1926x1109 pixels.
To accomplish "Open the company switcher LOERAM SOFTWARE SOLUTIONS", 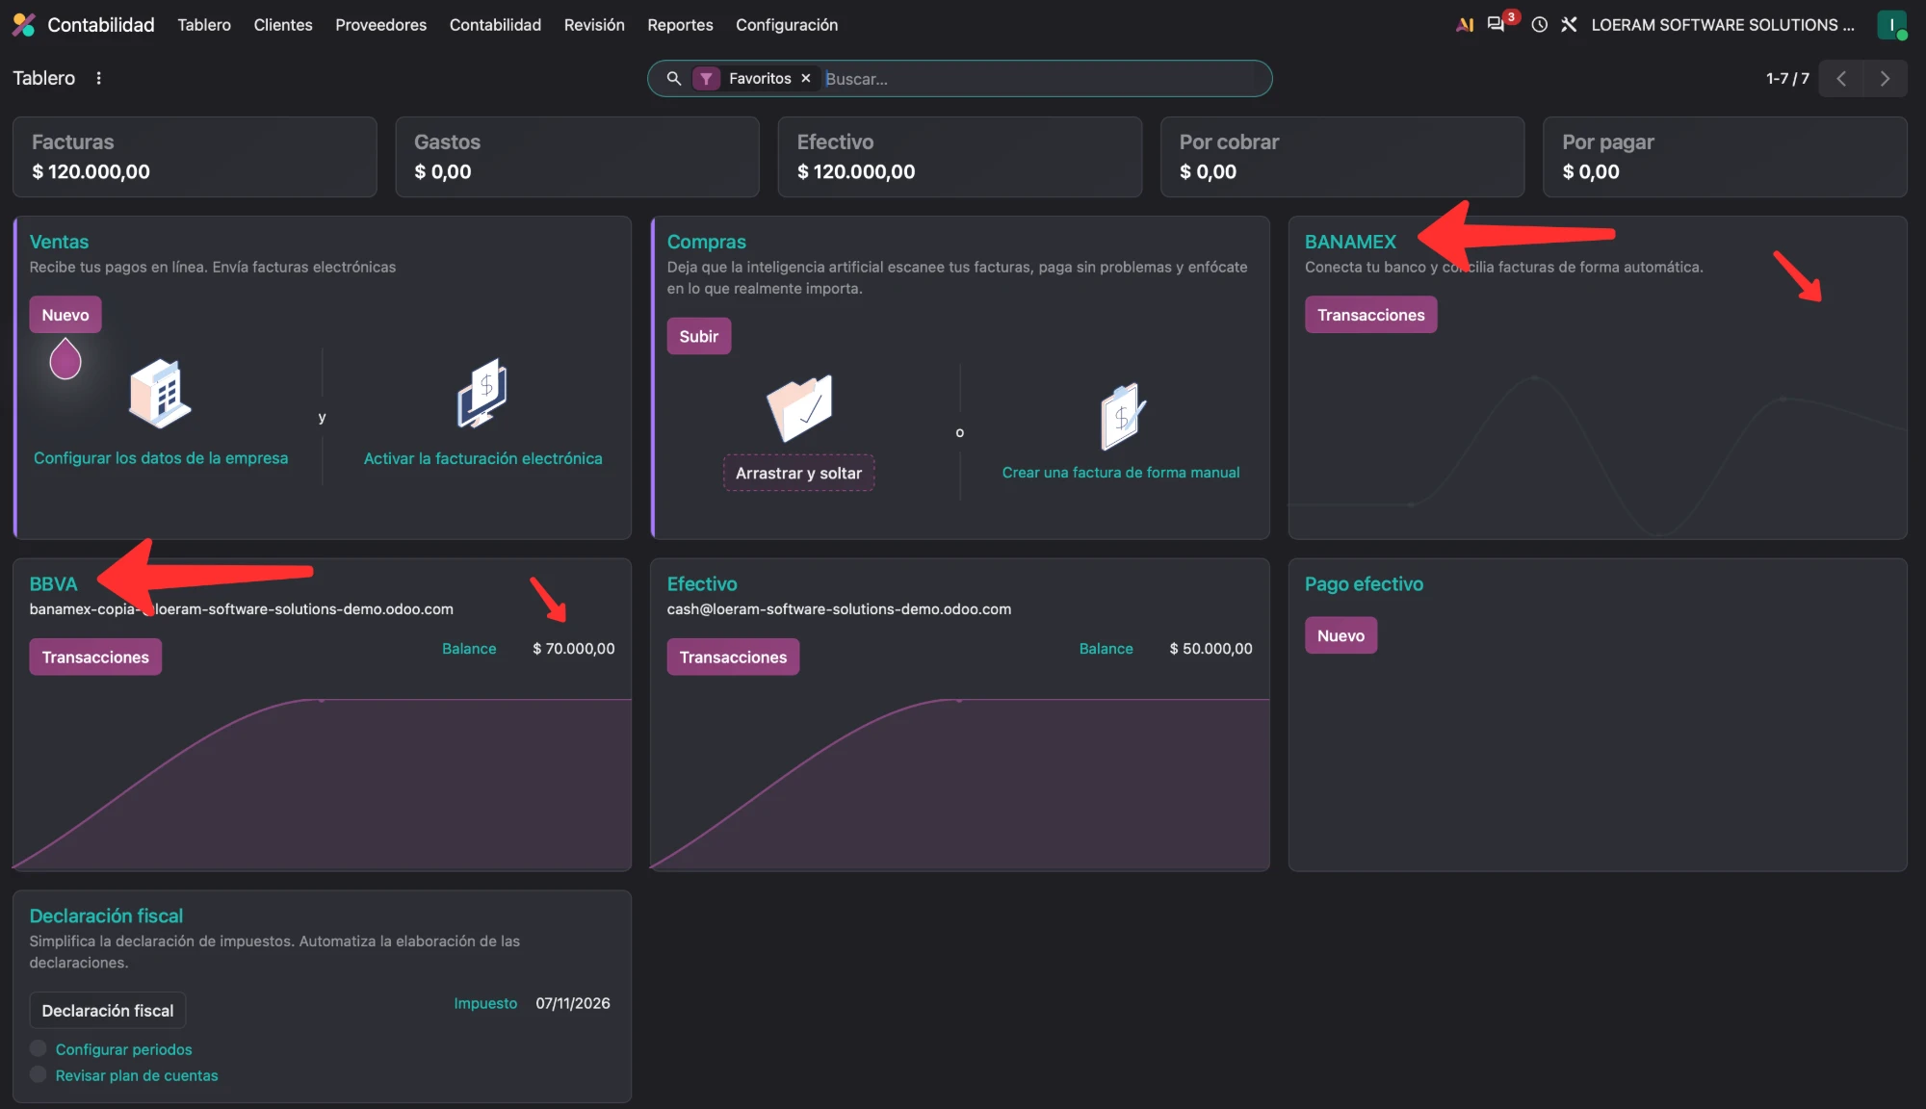I will click(x=1723, y=25).
